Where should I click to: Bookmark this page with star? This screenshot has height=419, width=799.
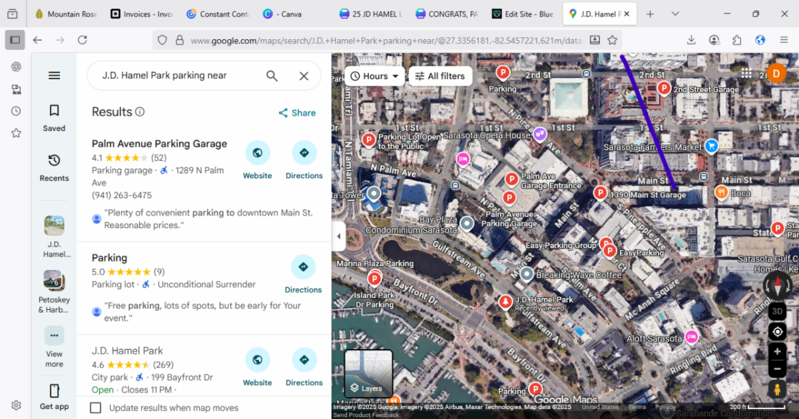coord(613,40)
